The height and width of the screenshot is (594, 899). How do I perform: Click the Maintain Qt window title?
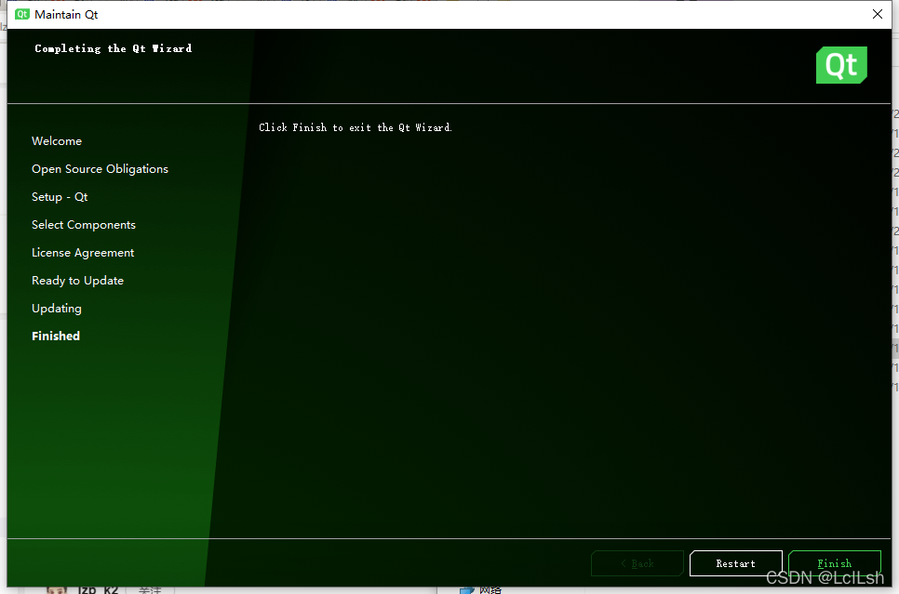(x=66, y=14)
